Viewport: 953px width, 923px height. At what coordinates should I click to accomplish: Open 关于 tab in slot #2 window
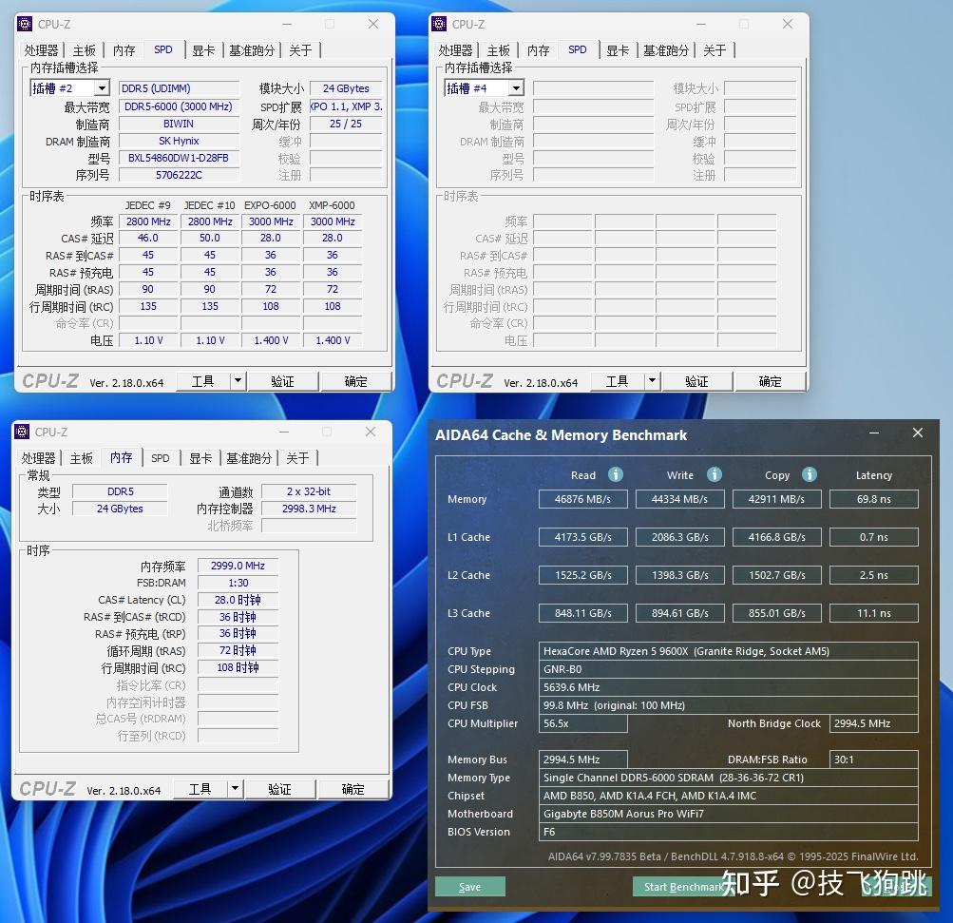coord(300,50)
